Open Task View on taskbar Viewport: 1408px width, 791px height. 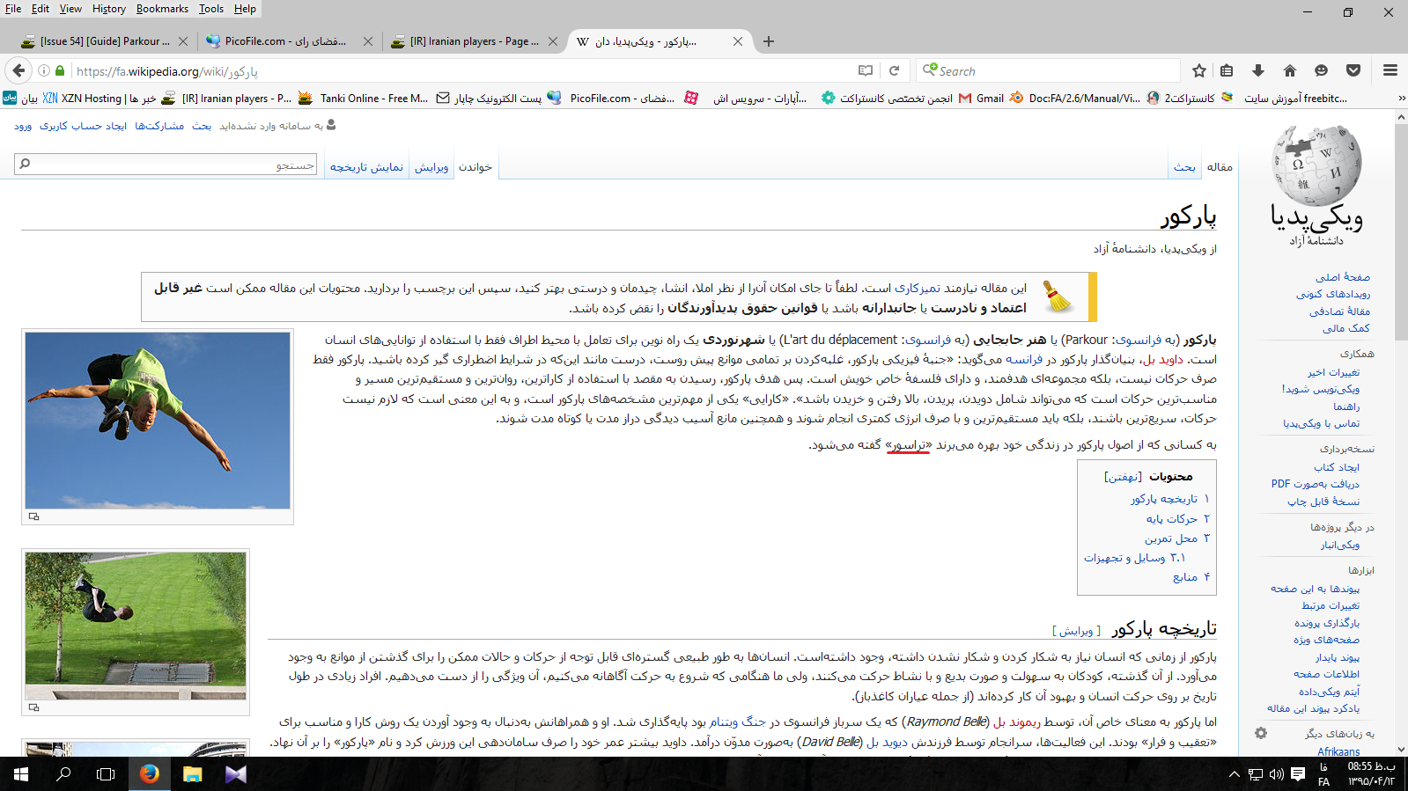[106, 774]
